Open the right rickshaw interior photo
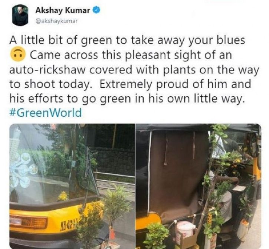This screenshot has width=269, height=249. click(199, 186)
